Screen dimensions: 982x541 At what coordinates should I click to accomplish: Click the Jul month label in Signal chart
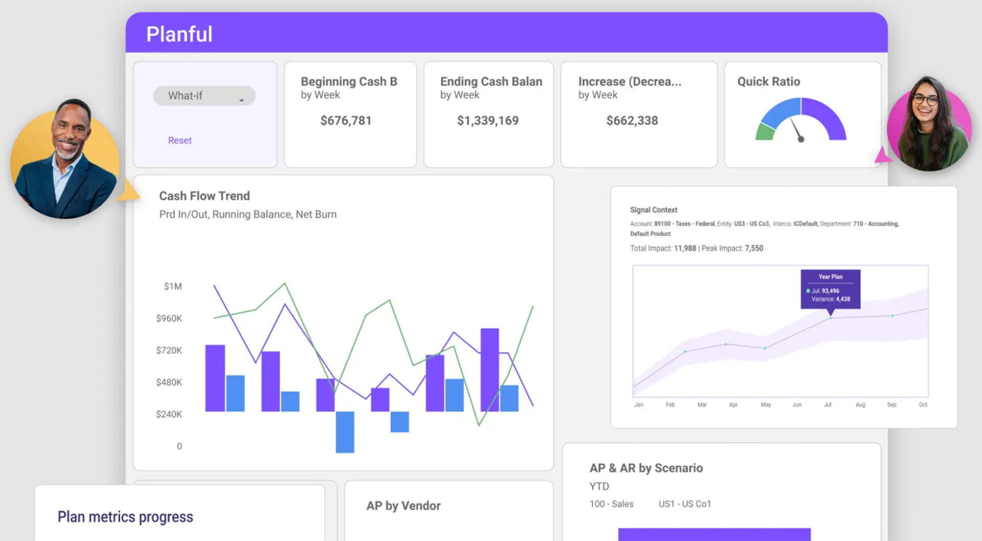click(828, 404)
